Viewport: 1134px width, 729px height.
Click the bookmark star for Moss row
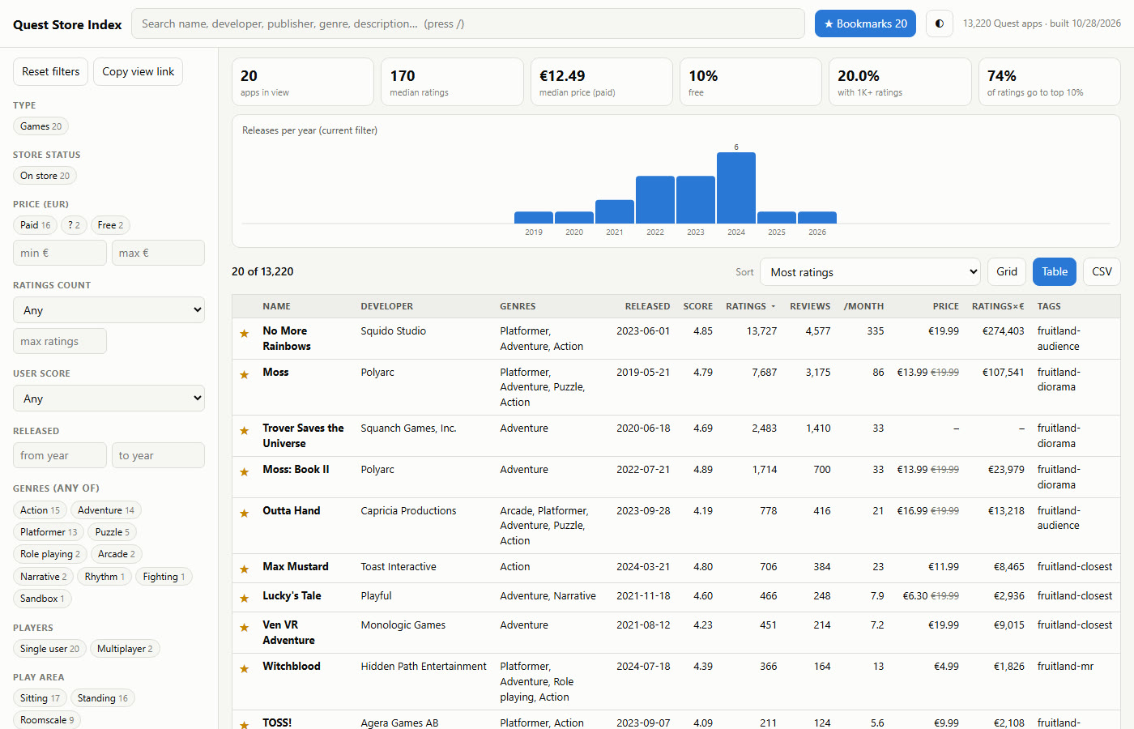click(x=244, y=375)
